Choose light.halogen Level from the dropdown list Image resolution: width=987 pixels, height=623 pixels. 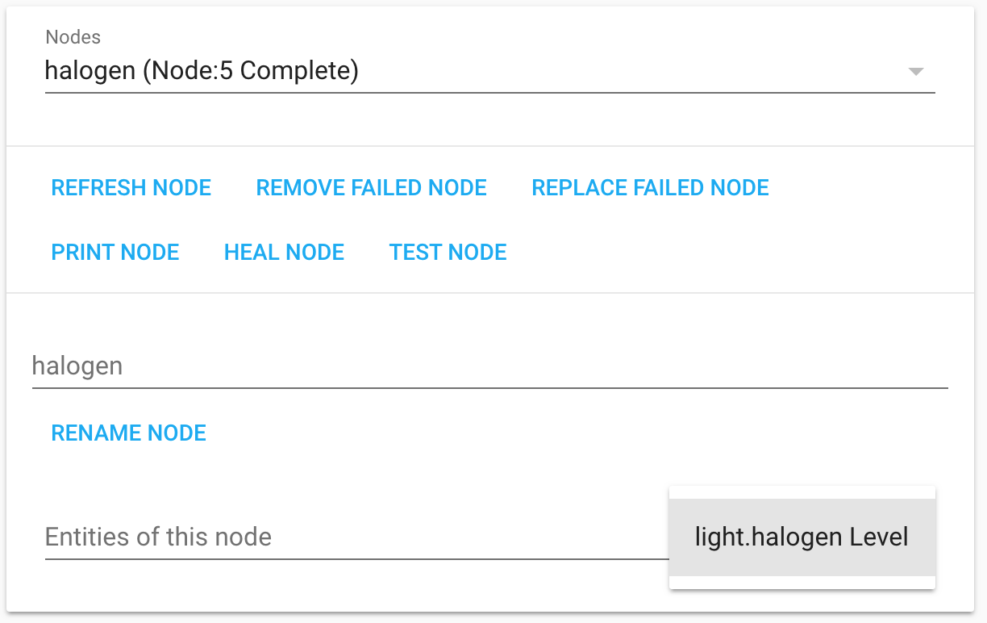pyautogui.click(x=802, y=537)
